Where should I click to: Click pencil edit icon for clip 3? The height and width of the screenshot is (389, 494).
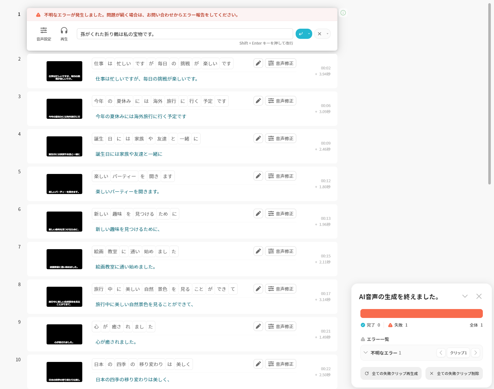click(x=258, y=101)
